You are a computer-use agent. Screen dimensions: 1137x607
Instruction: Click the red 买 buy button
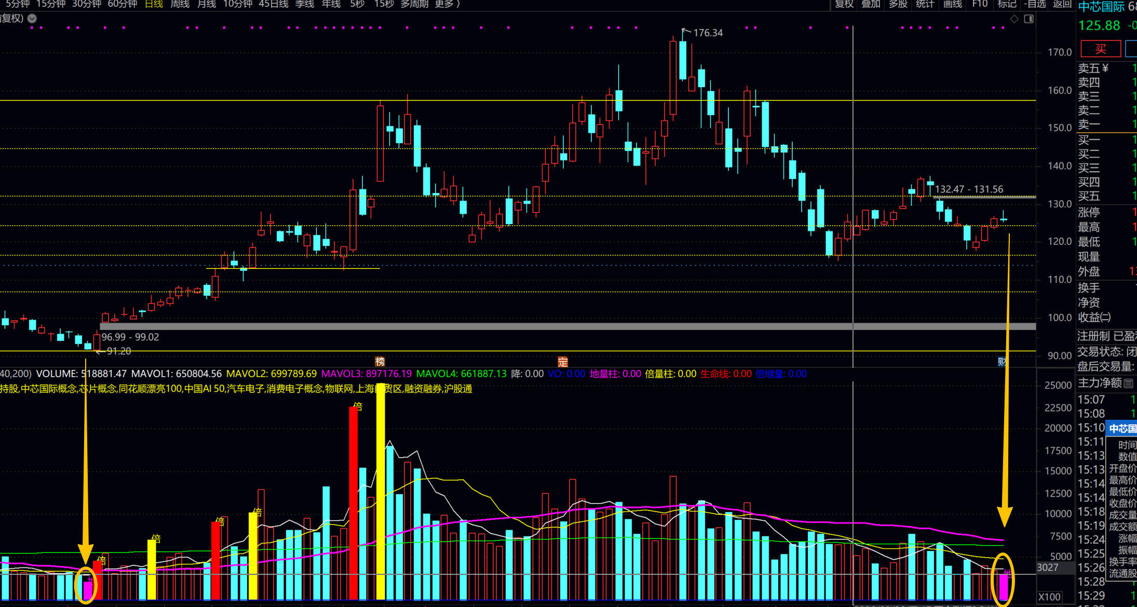click(1101, 49)
